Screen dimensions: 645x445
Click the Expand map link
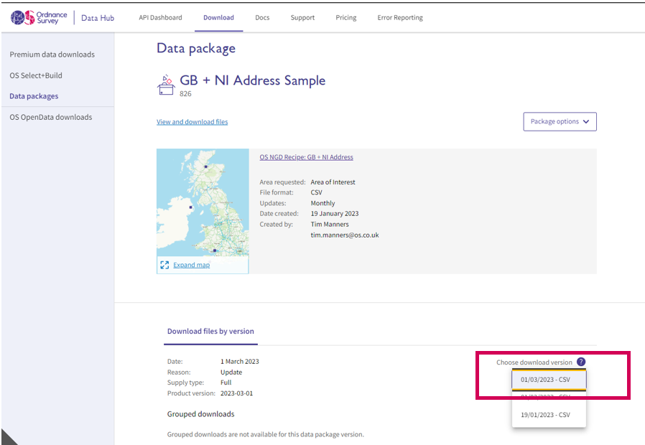click(191, 265)
